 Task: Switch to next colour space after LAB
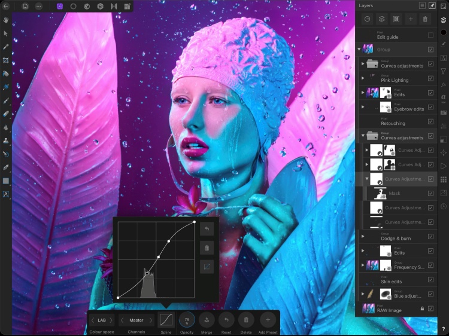click(x=111, y=320)
